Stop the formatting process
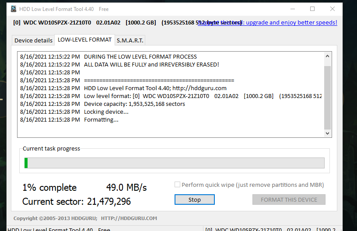This screenshot has height=231, width=357. [194, 199]
